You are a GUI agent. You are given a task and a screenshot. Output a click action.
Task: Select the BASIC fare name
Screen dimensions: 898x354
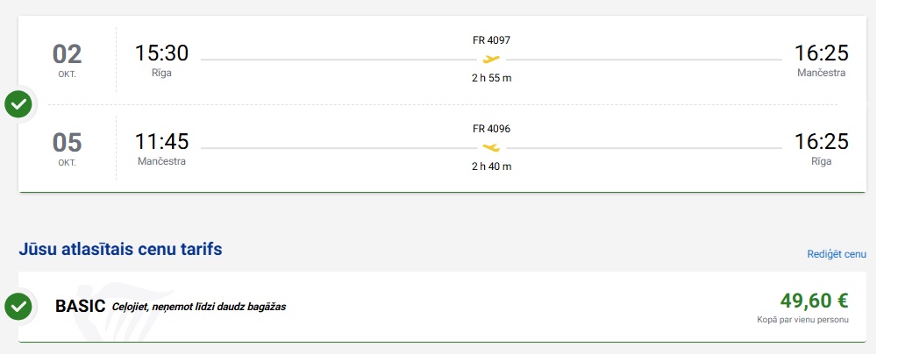click(80, 306)
